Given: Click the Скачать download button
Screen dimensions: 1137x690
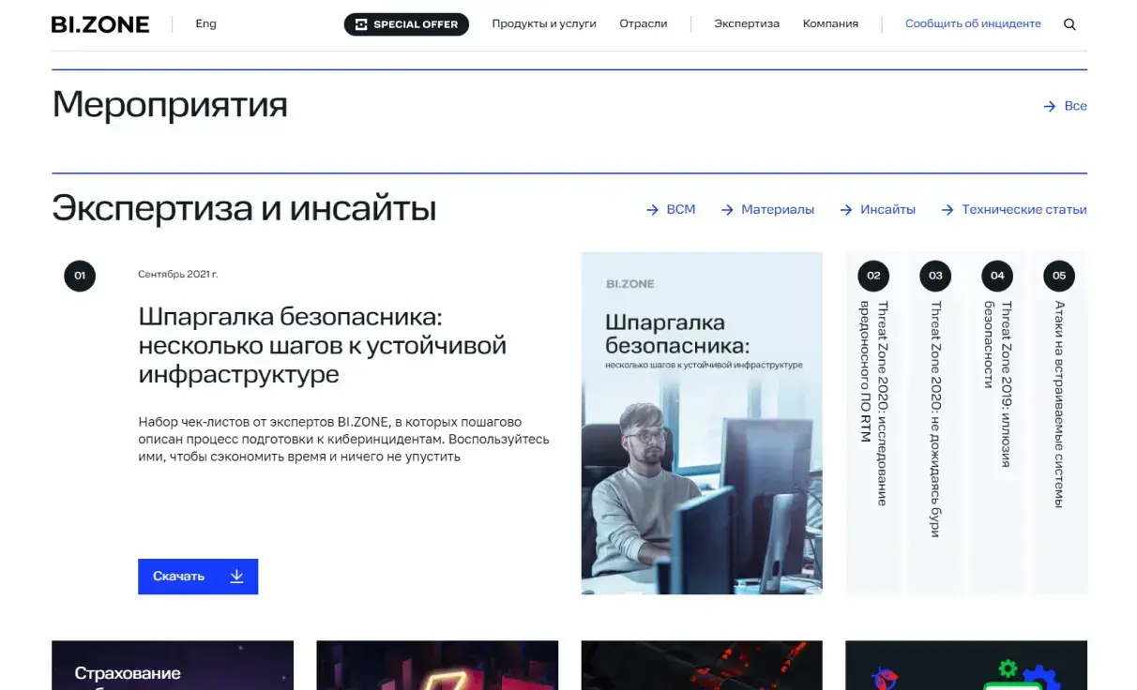Looking at the screenshot, I should click(198, 577).
